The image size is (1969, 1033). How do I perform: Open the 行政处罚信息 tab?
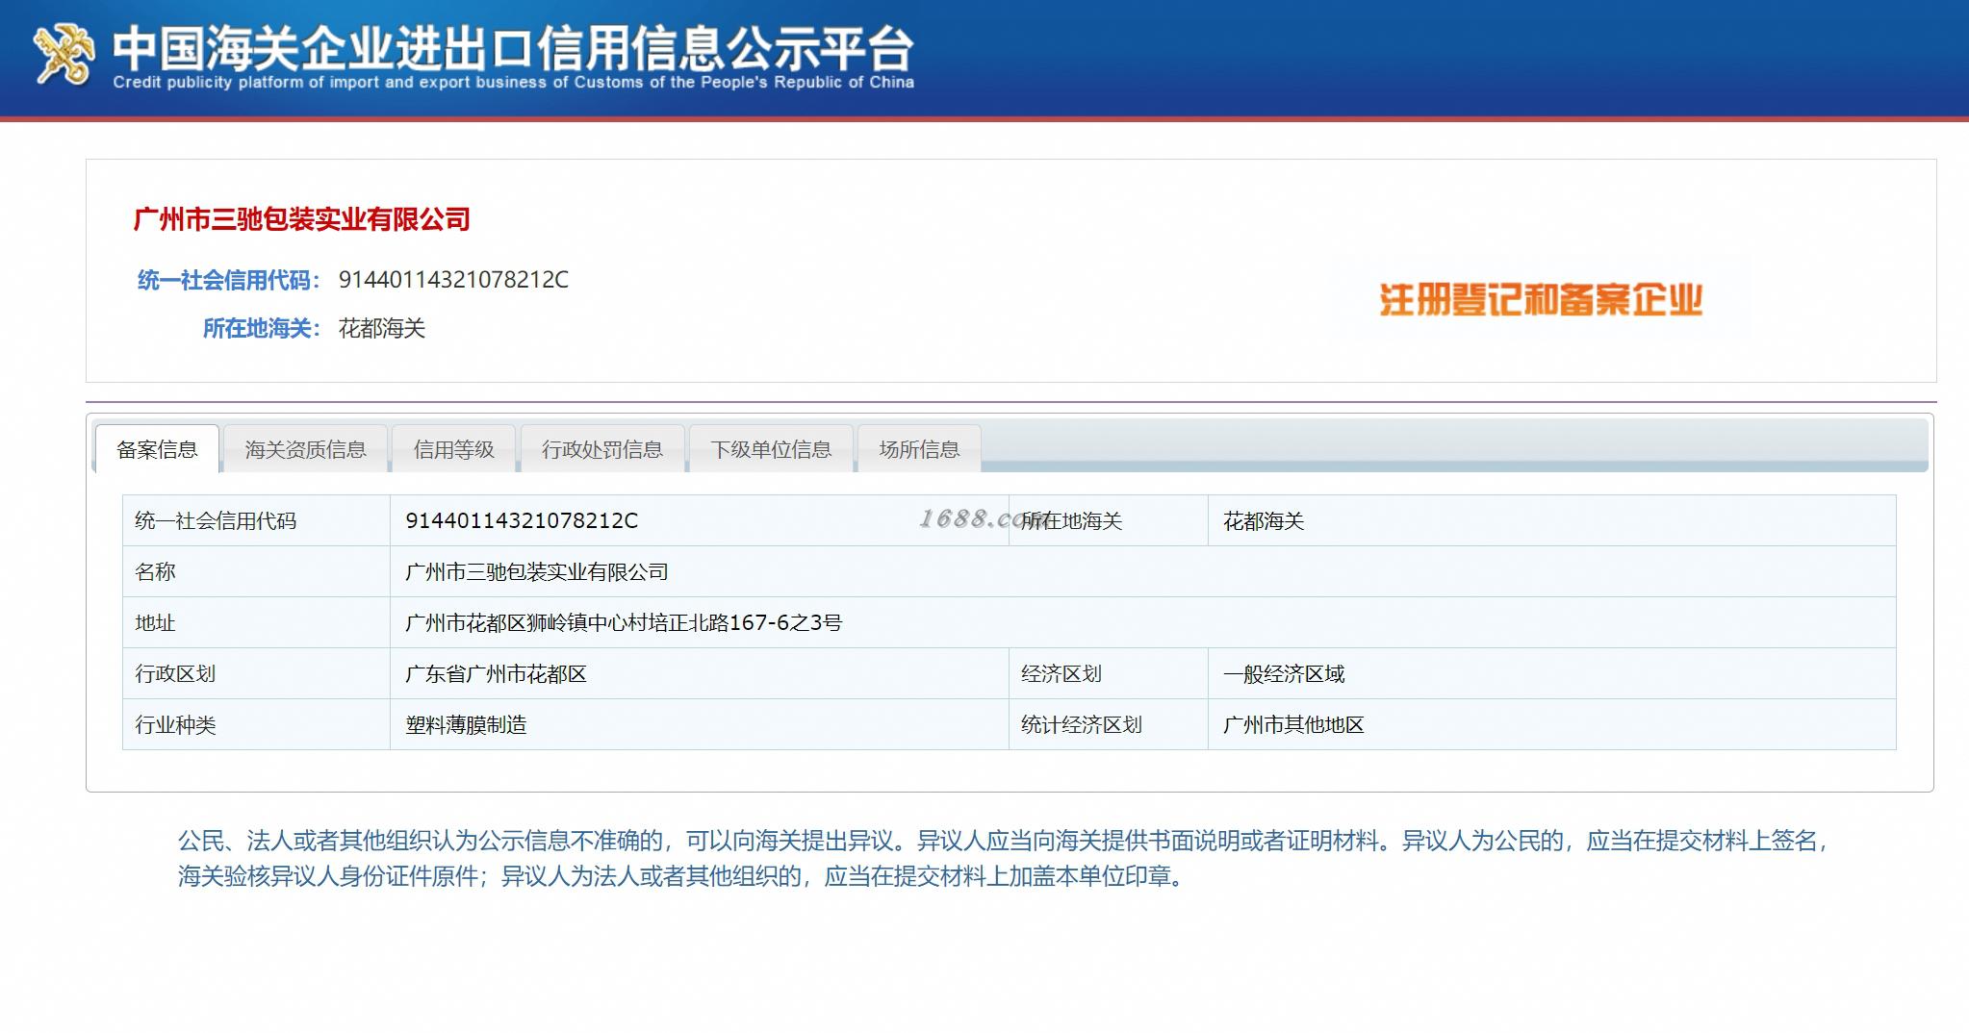click(x=602, y=449)
